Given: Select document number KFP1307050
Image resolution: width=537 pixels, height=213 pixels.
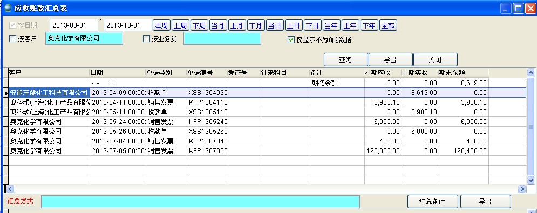Looking at the screenshot, I should pos(208,150).
